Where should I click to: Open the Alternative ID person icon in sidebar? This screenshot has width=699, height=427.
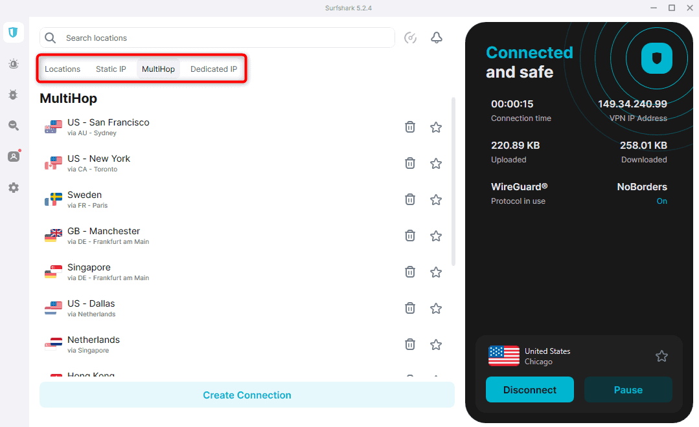[14, 157]
